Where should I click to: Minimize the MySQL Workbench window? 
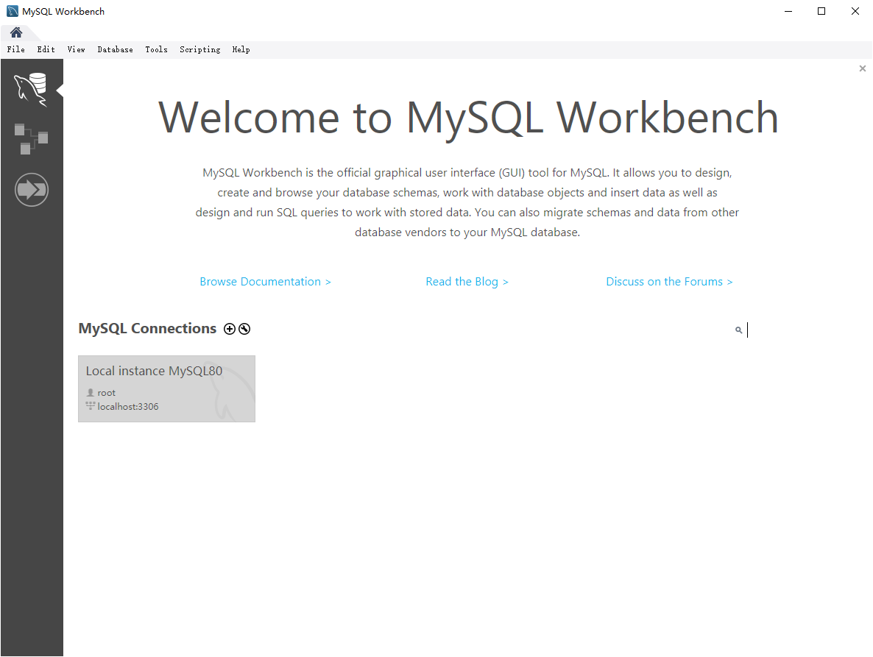click(788, 11)
